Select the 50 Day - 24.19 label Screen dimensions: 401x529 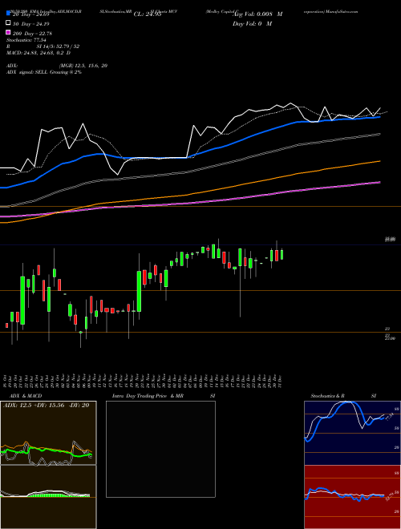coord(33,24)
